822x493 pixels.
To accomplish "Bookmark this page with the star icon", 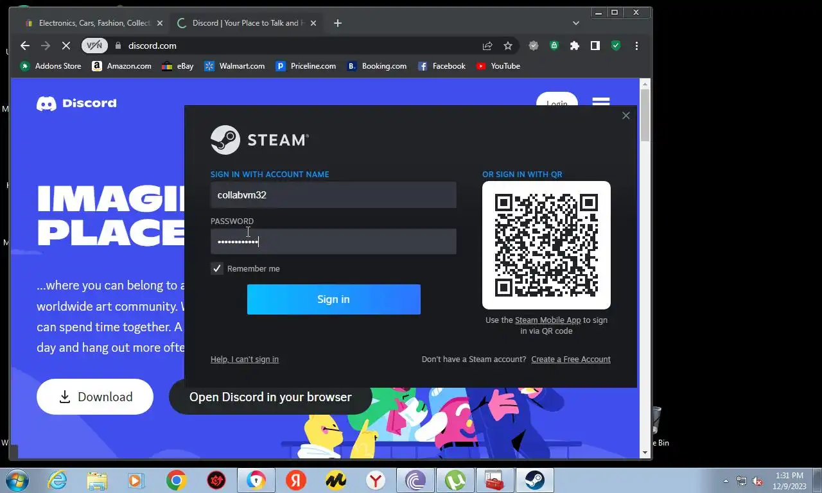I will click(508, 46).
